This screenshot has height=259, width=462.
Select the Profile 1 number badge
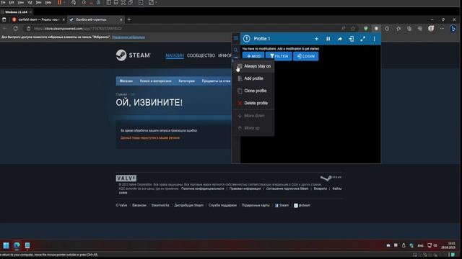point(247,38)
